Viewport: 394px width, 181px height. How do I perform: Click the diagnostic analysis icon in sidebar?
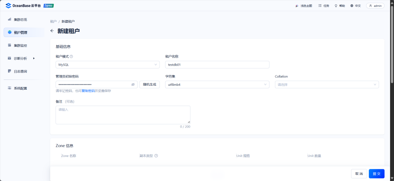[9, 58]
